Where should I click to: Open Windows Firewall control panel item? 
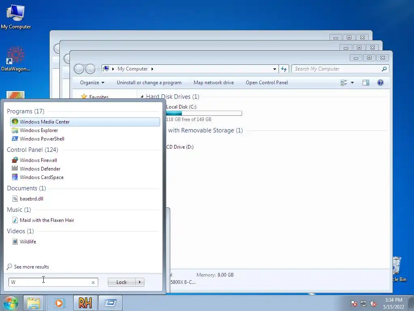(x=34, y=160)
